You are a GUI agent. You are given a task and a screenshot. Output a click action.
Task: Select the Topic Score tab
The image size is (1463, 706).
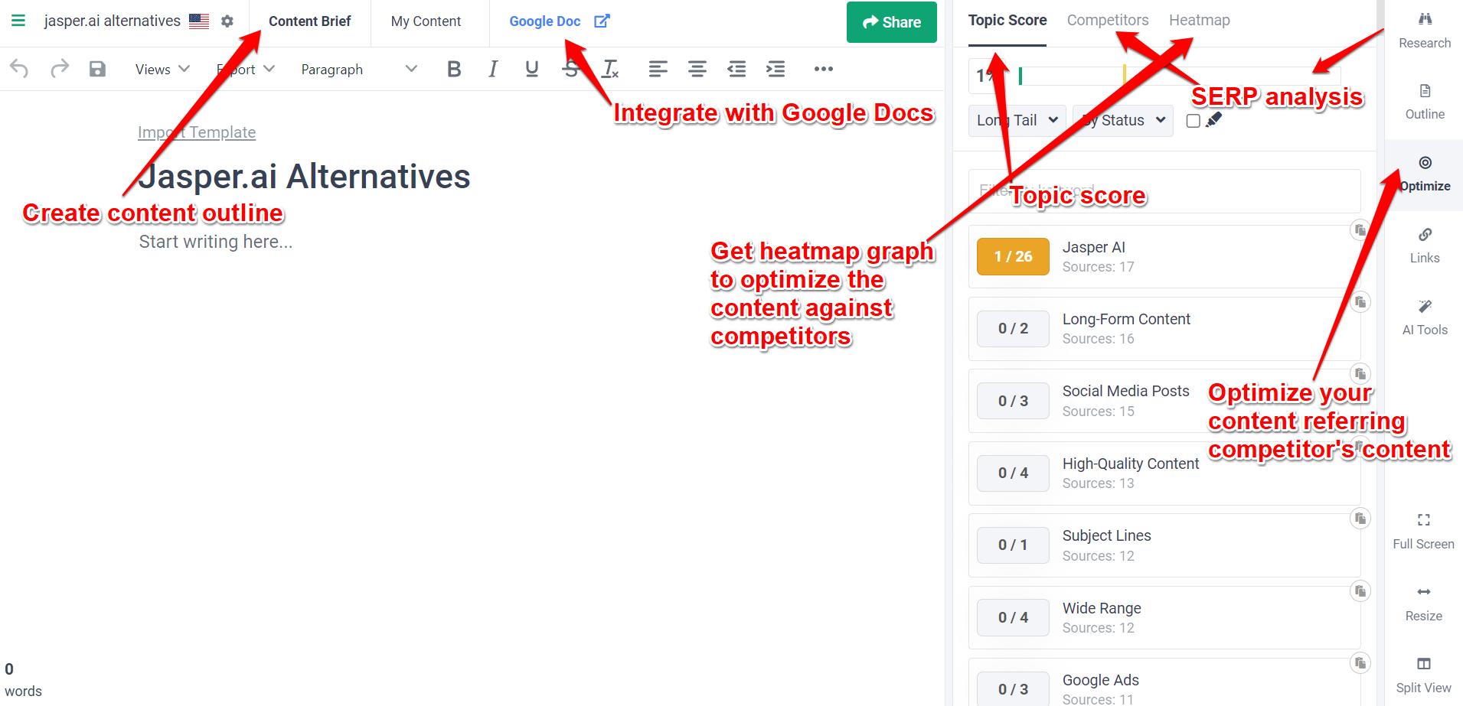tap(1007, 21)
